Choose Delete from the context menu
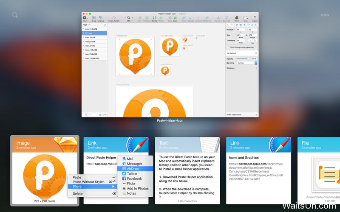Image resolution: width=340 pixels, height=212 pixels. tap(92, 194)
